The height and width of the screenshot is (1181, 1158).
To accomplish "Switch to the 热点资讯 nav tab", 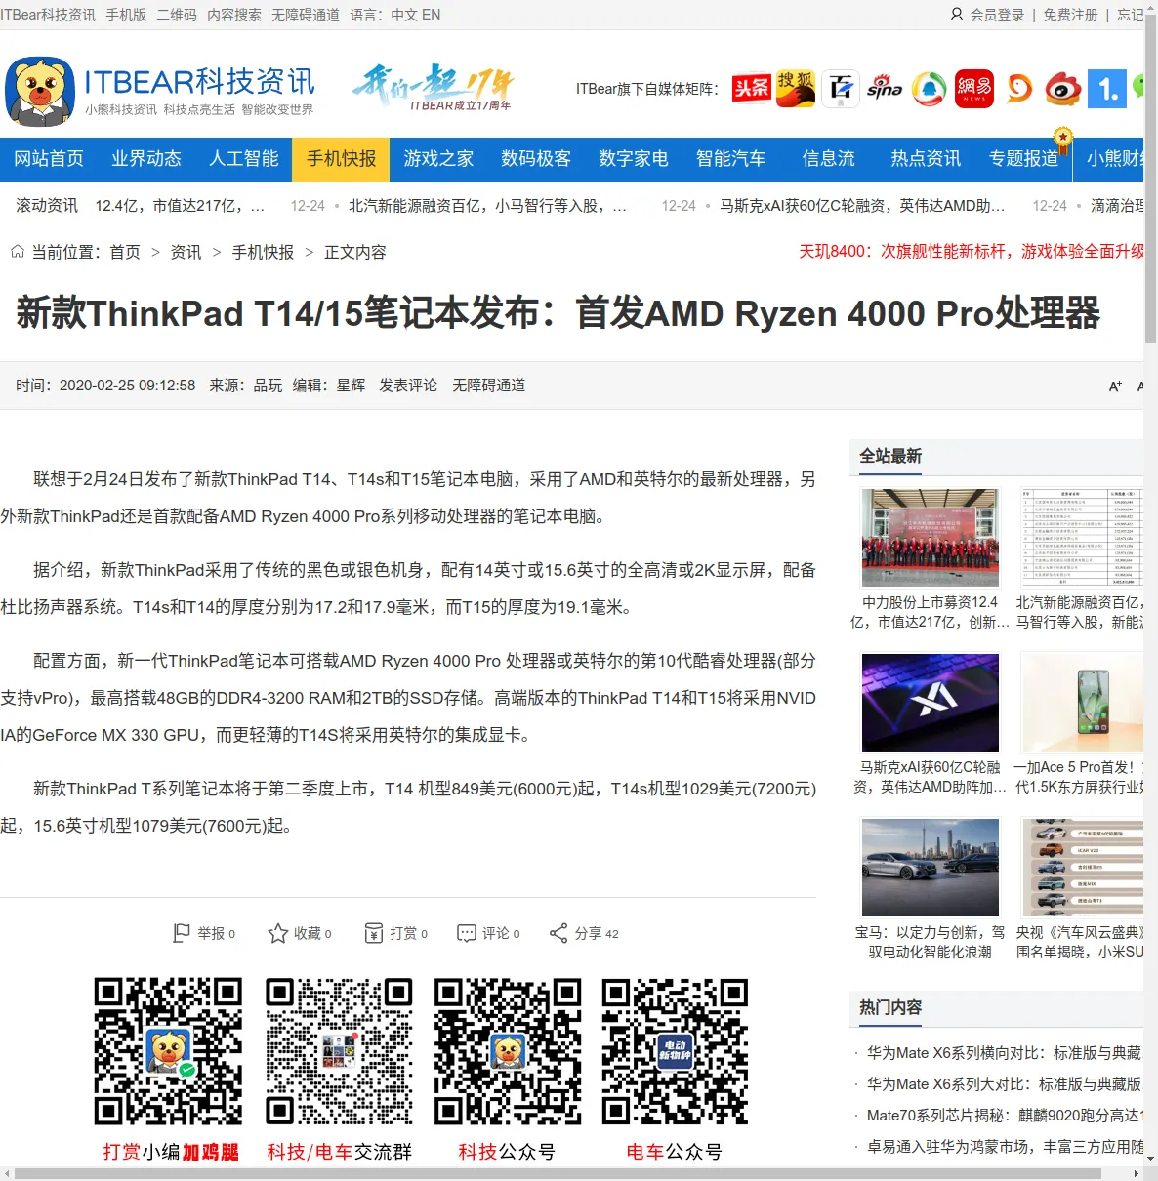I will pos(927,159).
